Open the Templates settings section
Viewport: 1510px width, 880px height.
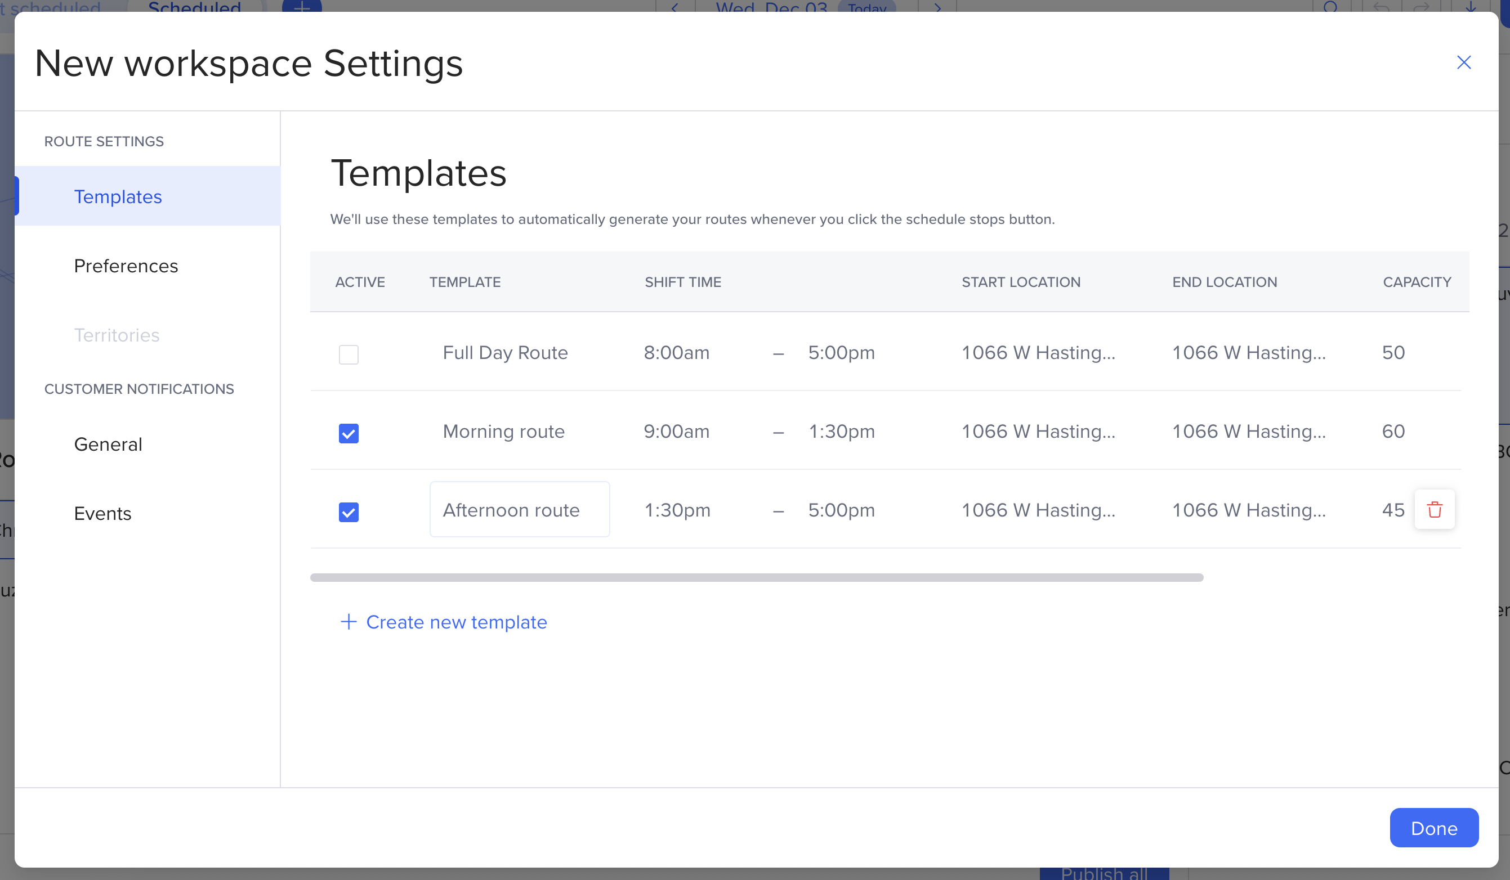click(x=118, y=196)
